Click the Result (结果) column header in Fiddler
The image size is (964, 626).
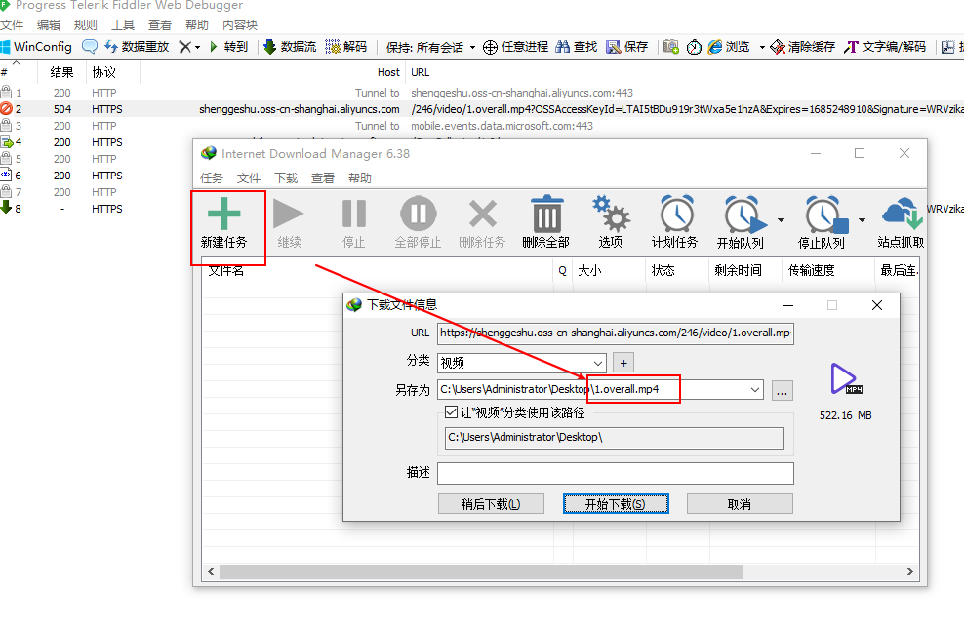61,72
